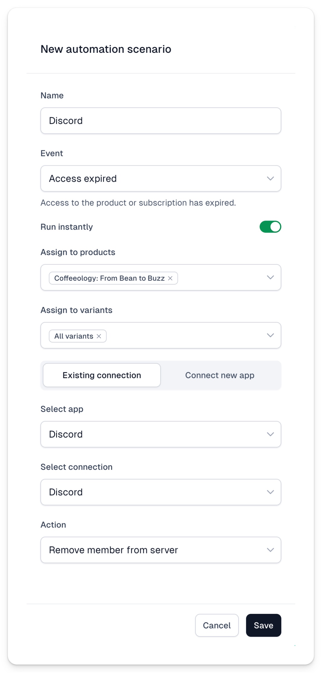The image size is (322, 673).
Task: Open the Access expired event dropdown
Action: 161,178
